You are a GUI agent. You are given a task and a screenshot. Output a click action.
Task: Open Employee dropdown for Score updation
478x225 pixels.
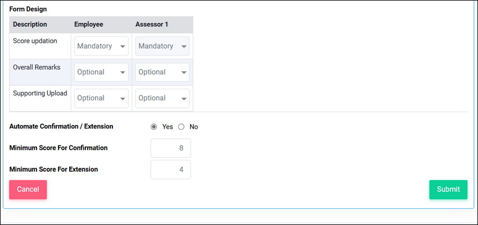click(x=101, y=46)
